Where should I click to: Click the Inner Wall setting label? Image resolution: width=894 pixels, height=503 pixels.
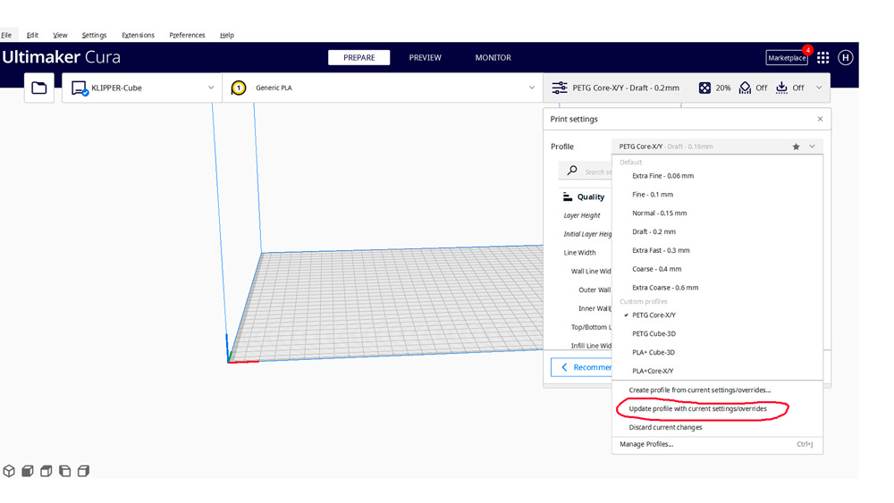click(x=595, y=308)
